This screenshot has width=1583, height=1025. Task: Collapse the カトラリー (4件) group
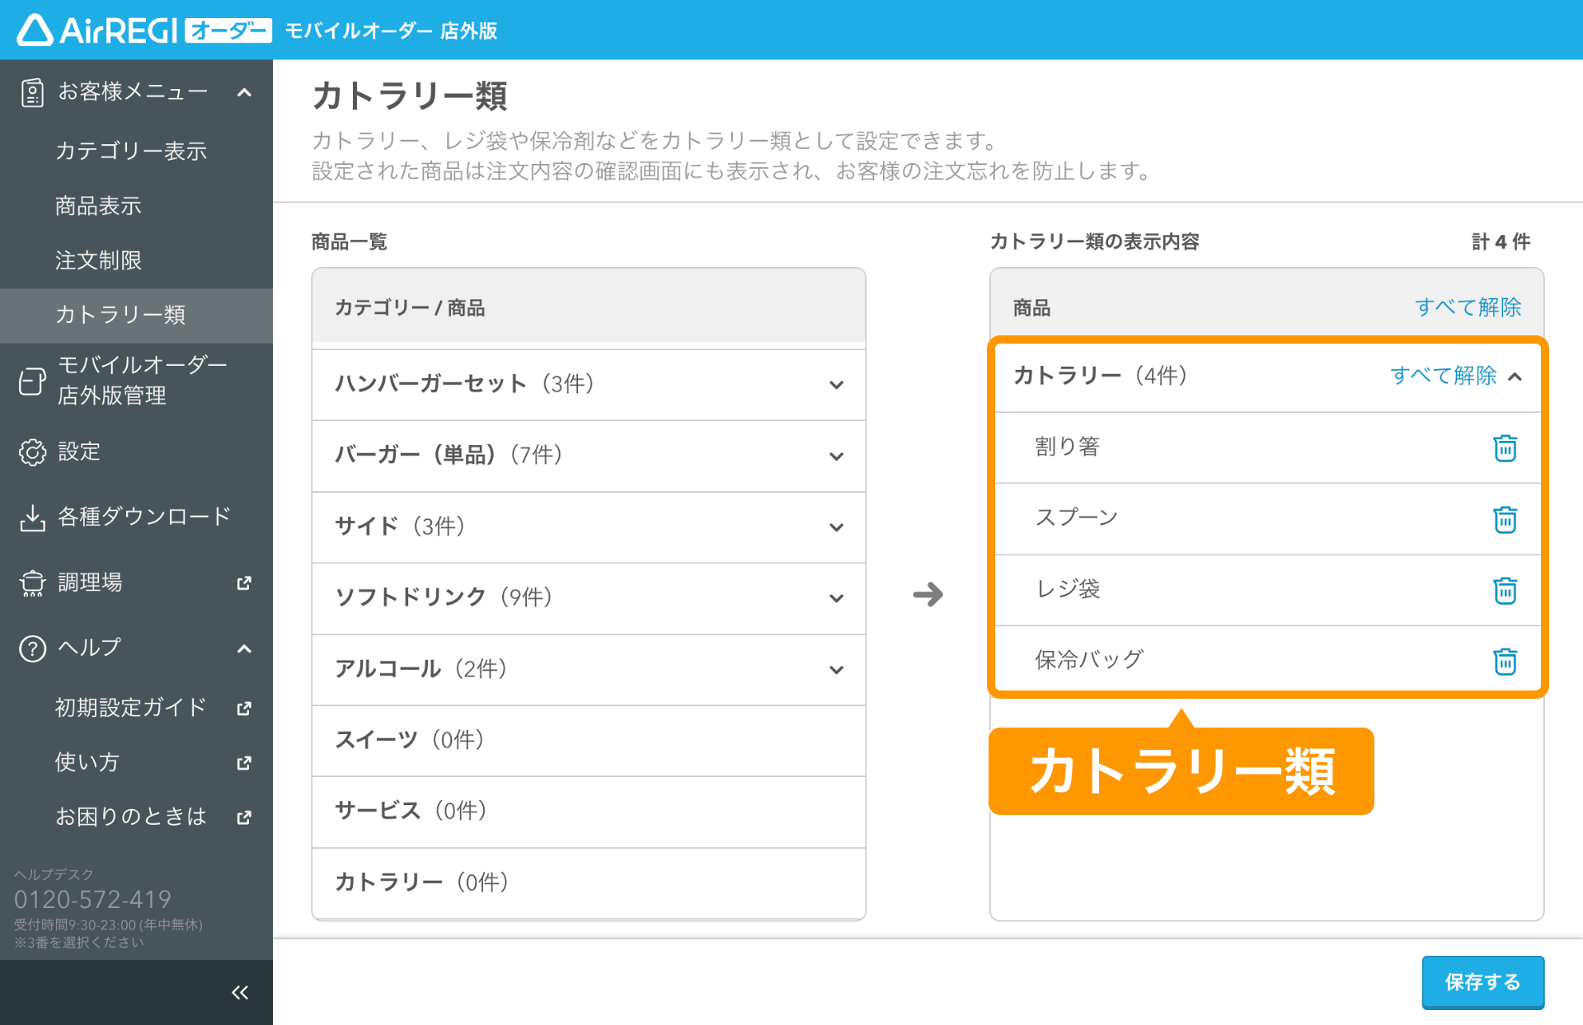click(1515, 377)
